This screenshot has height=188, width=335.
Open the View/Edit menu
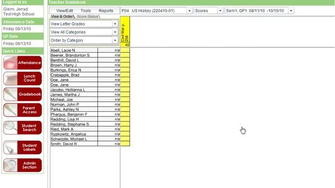(64, 10)
